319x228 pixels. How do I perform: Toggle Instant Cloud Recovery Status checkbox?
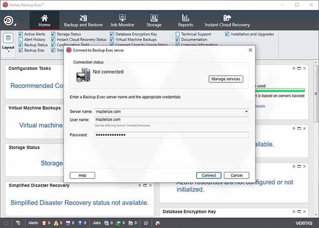point(53,39)
